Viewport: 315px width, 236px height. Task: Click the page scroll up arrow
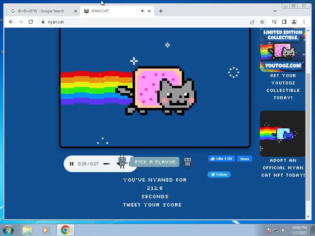pos(308,30)
